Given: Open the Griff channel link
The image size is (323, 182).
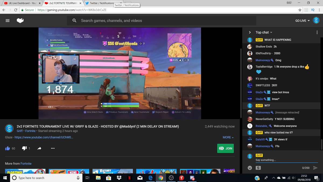Looking at the screenshot, I should pyautogui.click(x=20, y=131).
